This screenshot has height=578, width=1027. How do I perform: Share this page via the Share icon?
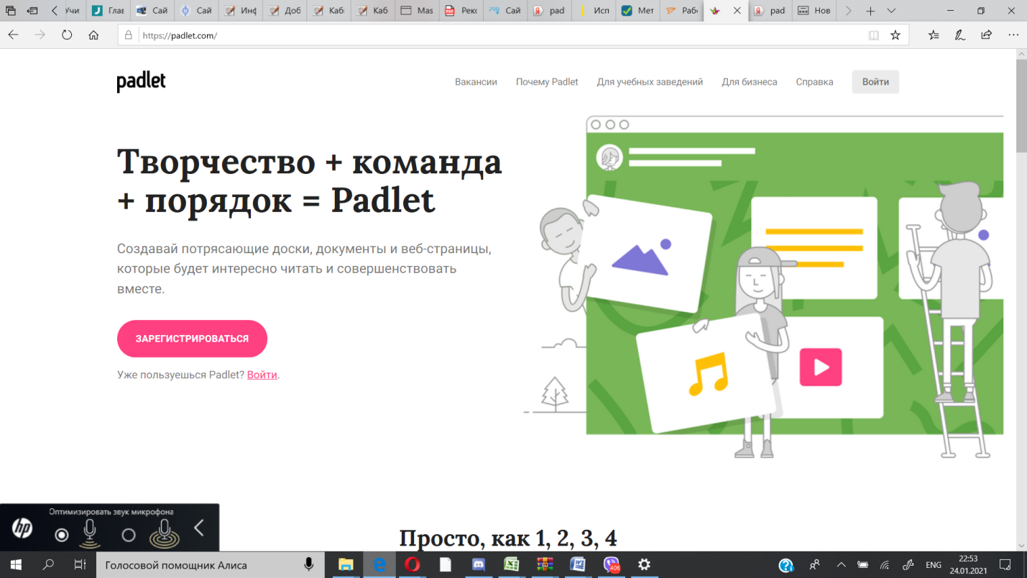coord(986,35)
